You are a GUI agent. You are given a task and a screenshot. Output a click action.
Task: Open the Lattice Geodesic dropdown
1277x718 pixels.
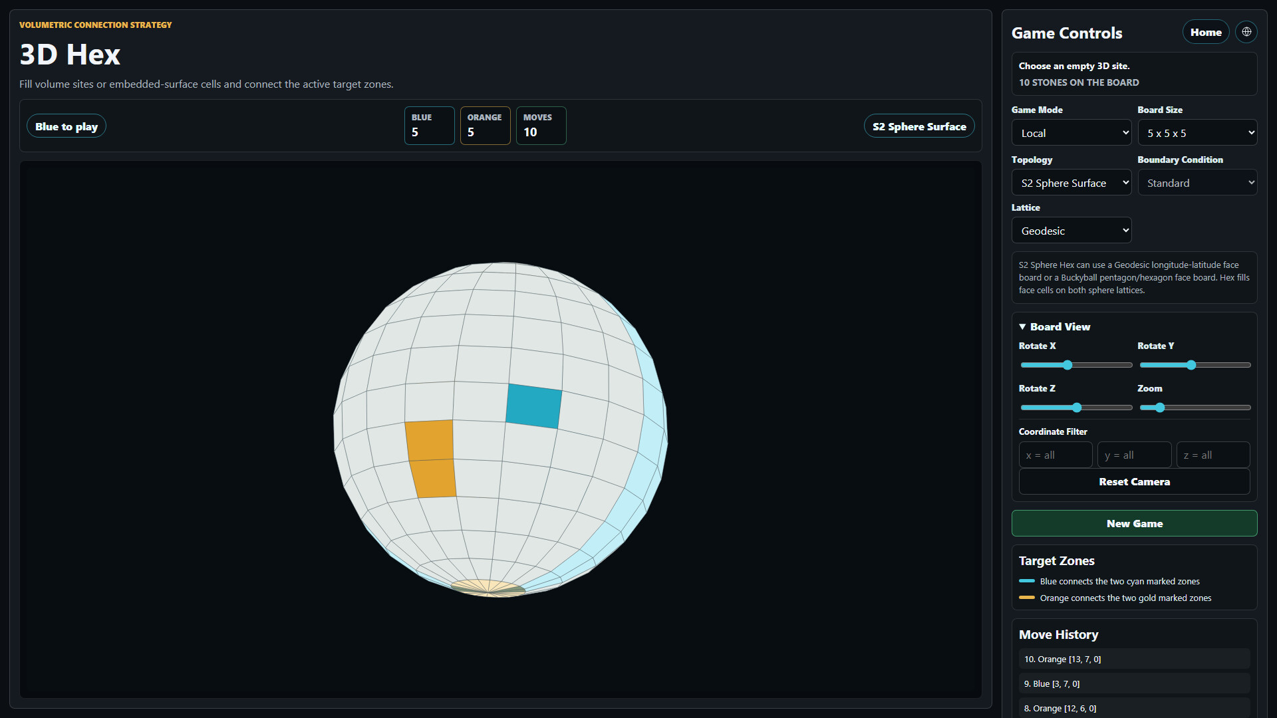click(x=1071, y=231)
